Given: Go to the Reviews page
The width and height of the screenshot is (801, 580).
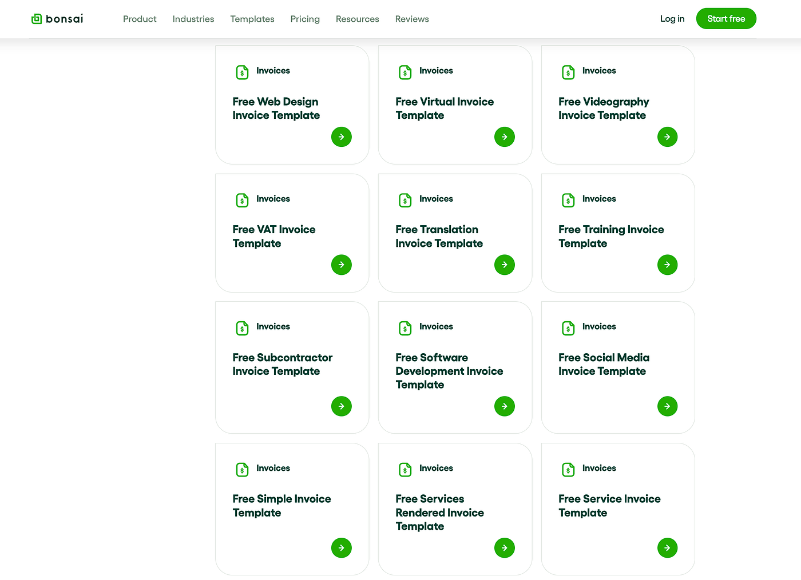Looking at the screenshot, I should pos(412,19).
